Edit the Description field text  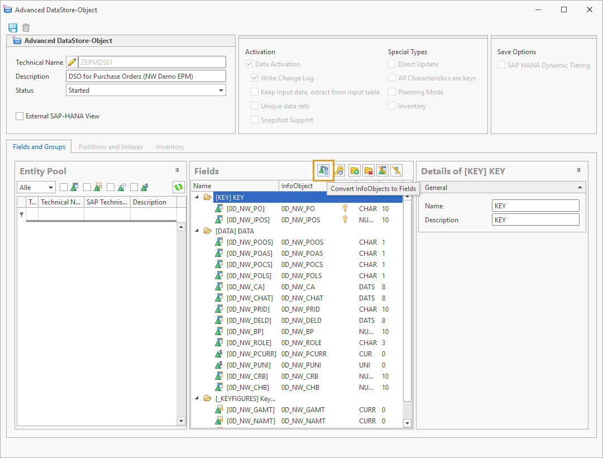pos(146,75)
